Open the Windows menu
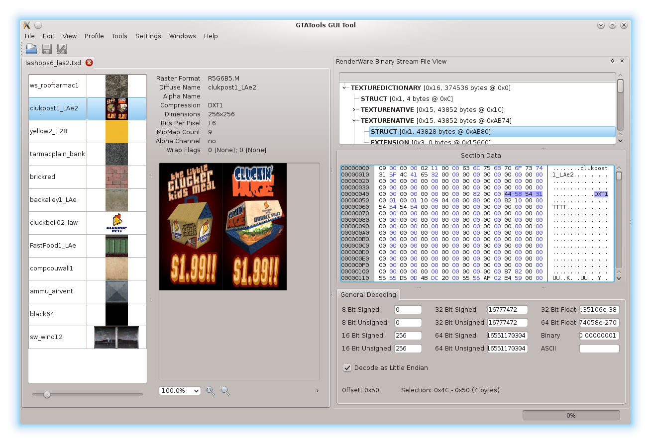Image resolution: width=651 pixels, height=444 pixels. (x=183, y=36)
